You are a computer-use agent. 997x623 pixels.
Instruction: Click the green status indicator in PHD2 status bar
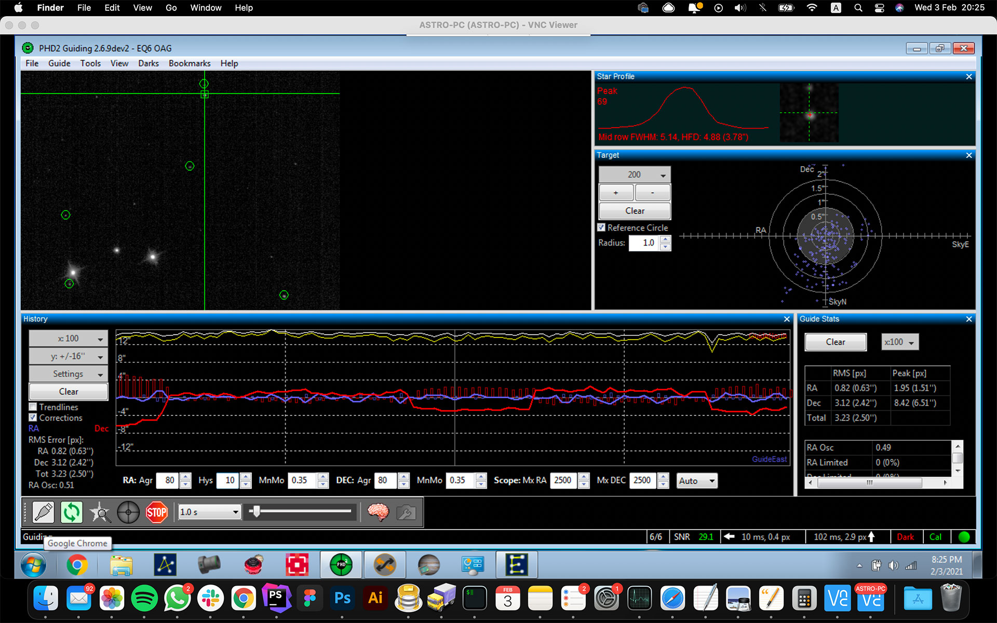(x=964, y=537)
